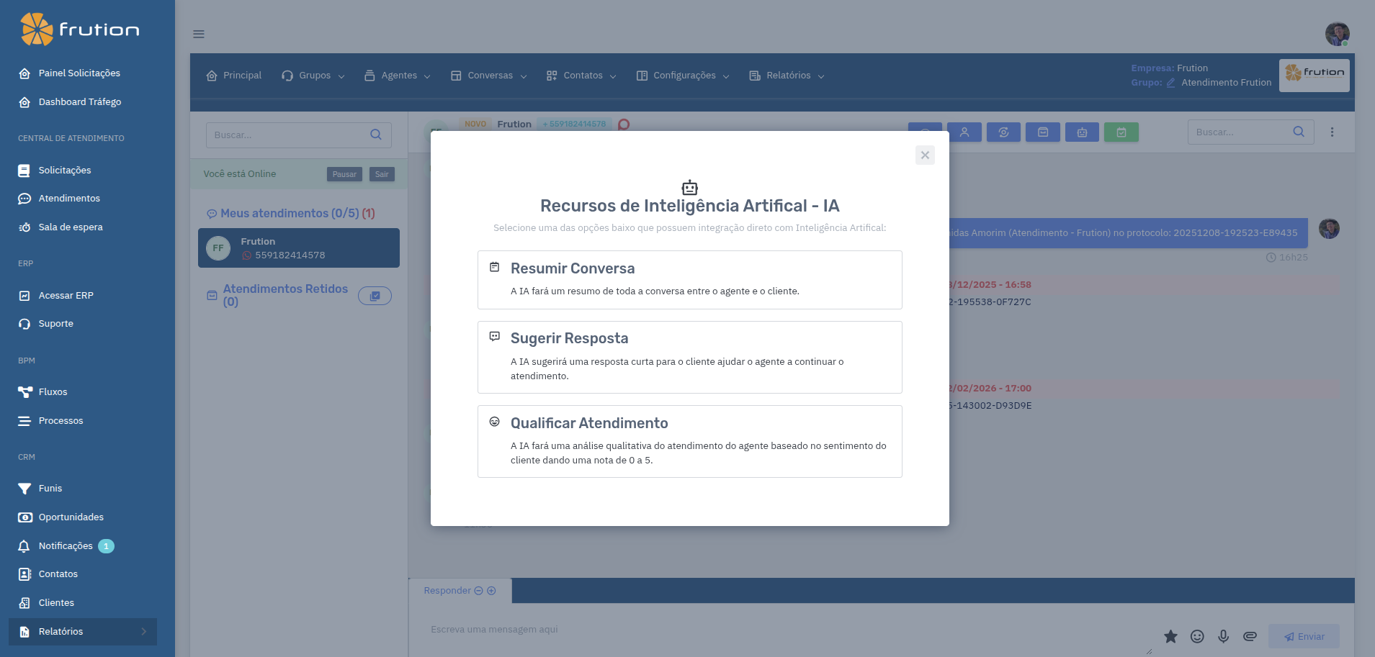Open the green calendar scheduling icon
The width and height of the screenshot is (1375, 657).
pyautogui.click(x=1121, y=132)
